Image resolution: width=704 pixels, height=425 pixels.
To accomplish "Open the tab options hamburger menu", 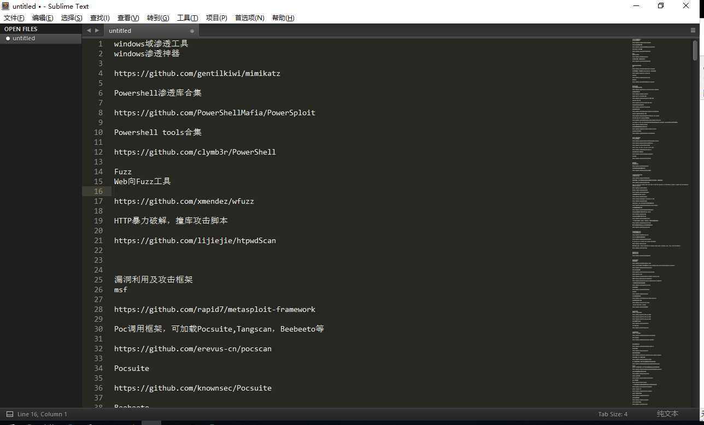I will click(693, 31).
